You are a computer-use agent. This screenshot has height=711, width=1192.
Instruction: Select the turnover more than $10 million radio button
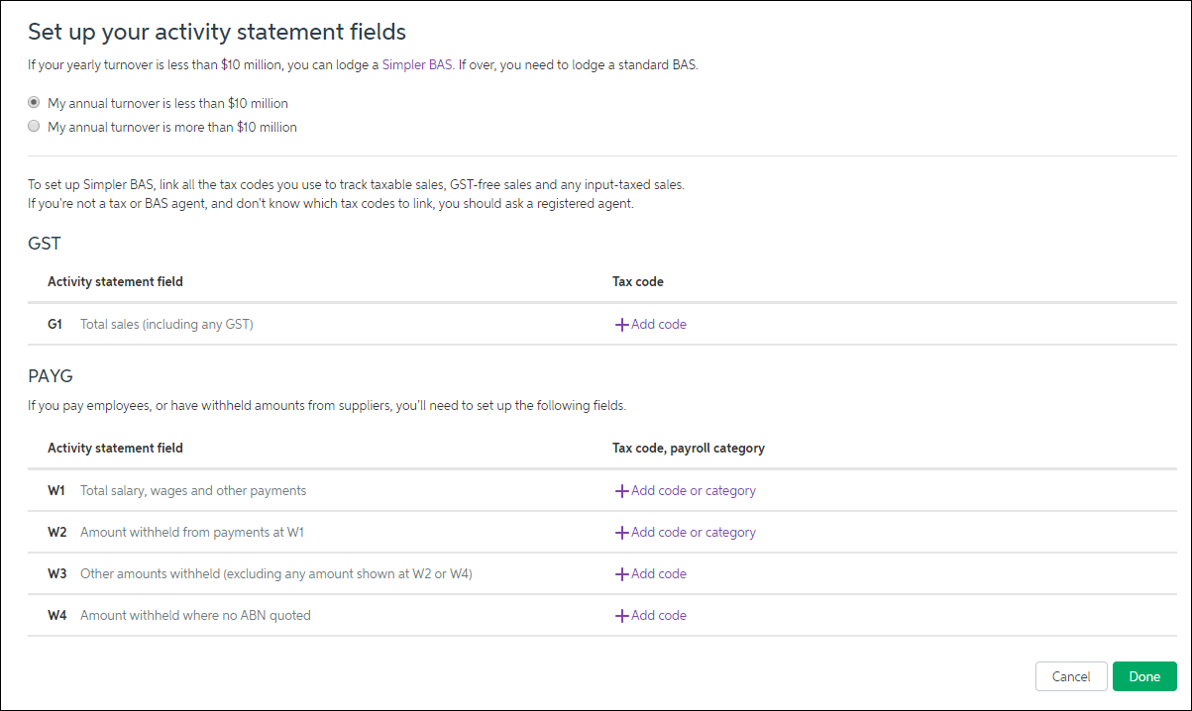[35, 127]
